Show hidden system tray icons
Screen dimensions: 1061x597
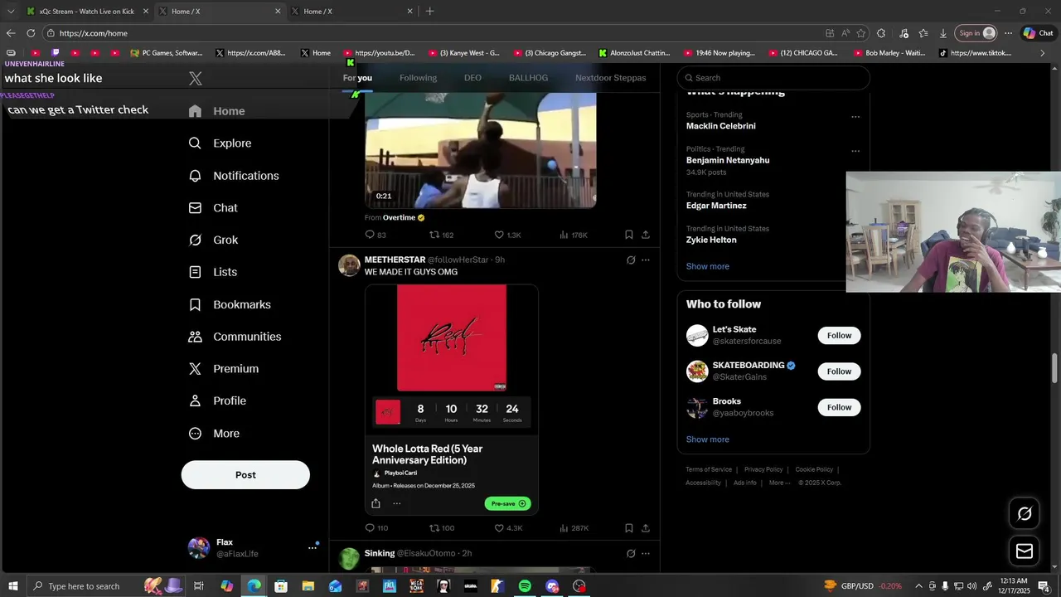(918, 586)
